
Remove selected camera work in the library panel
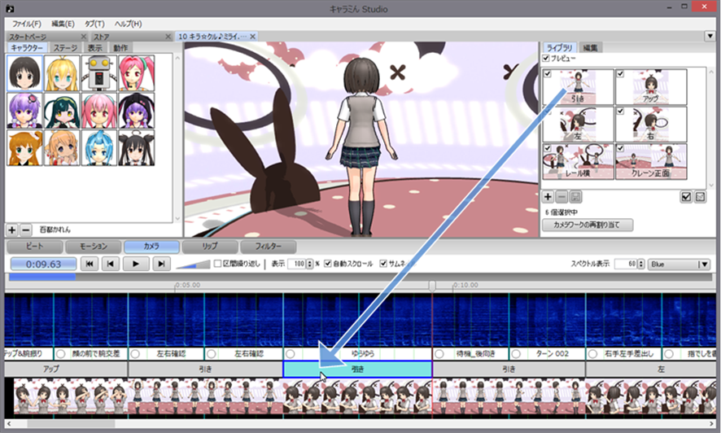click(562, 197)
